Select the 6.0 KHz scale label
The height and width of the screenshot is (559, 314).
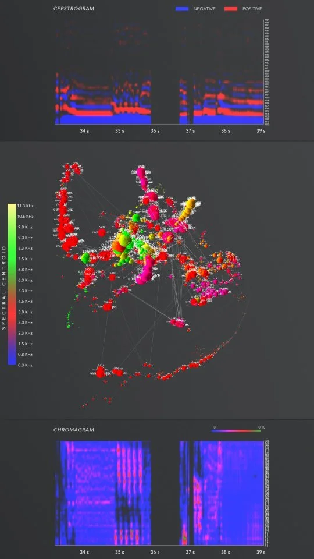(25, 280)
